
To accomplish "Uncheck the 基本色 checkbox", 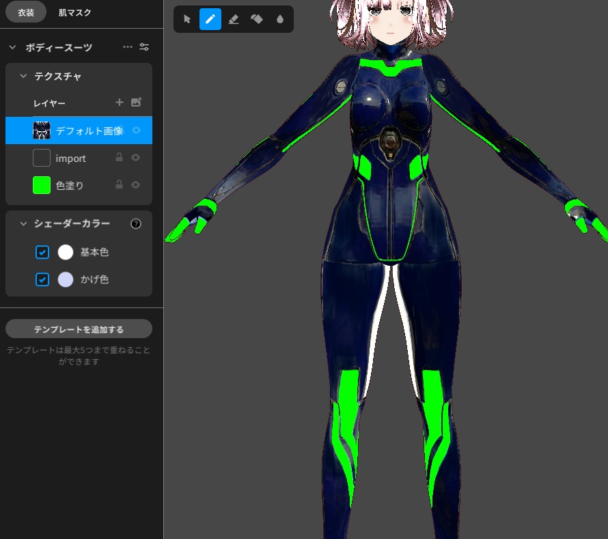I will tap(42, 252).
